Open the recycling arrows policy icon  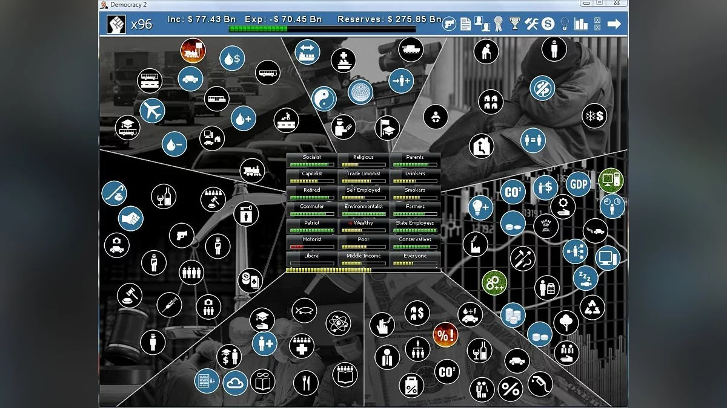[592, 307]
